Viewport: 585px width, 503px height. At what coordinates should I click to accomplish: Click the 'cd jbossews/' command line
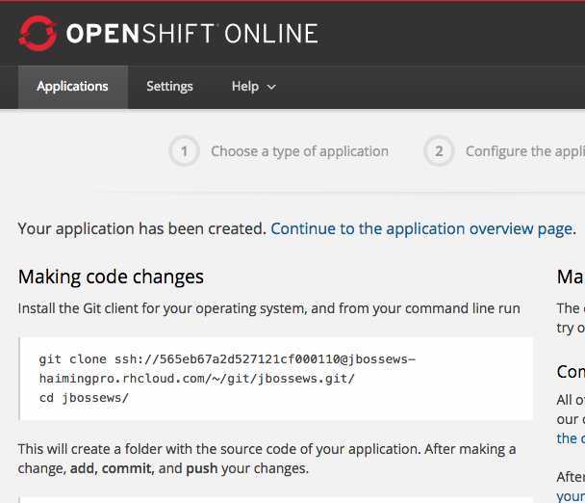pyautogui.click(x=84, y=398)
